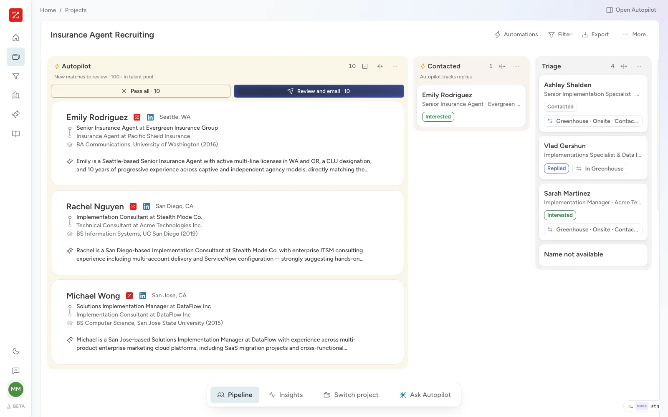
Task: Open Autopilot column more options
Action: [x=395, y=66]
